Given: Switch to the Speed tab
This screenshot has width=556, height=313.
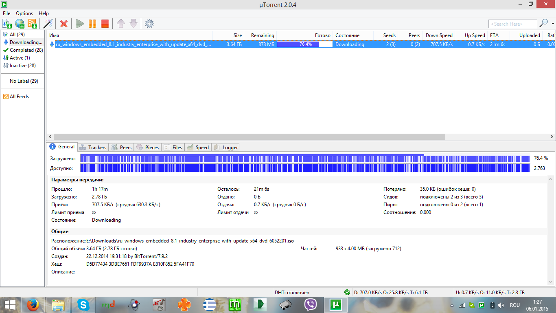Looking at the screenshot, I should [x=198, y=148].
